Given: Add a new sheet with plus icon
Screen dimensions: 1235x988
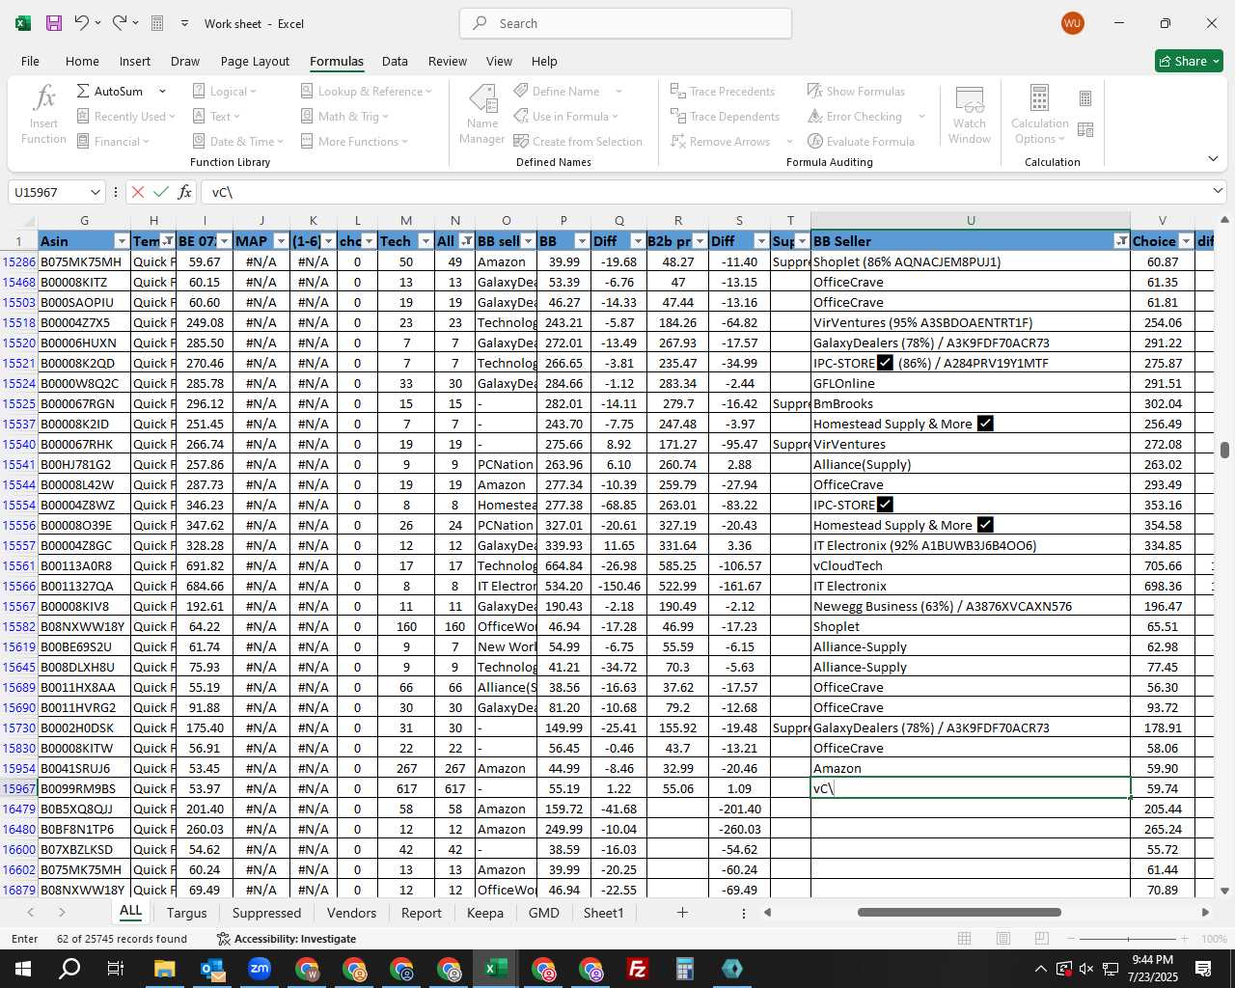Looking at the screenshot, I should pos(682,913).
